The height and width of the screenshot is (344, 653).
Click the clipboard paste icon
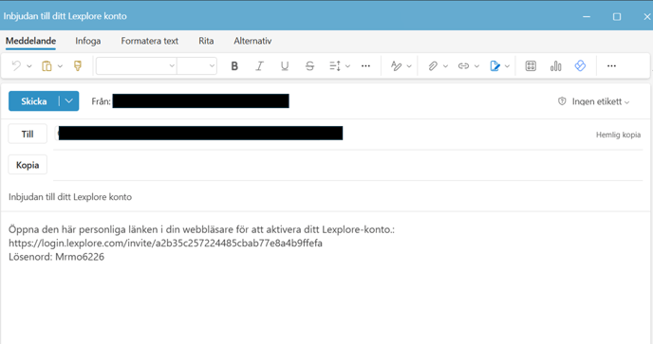pos(47,66)
